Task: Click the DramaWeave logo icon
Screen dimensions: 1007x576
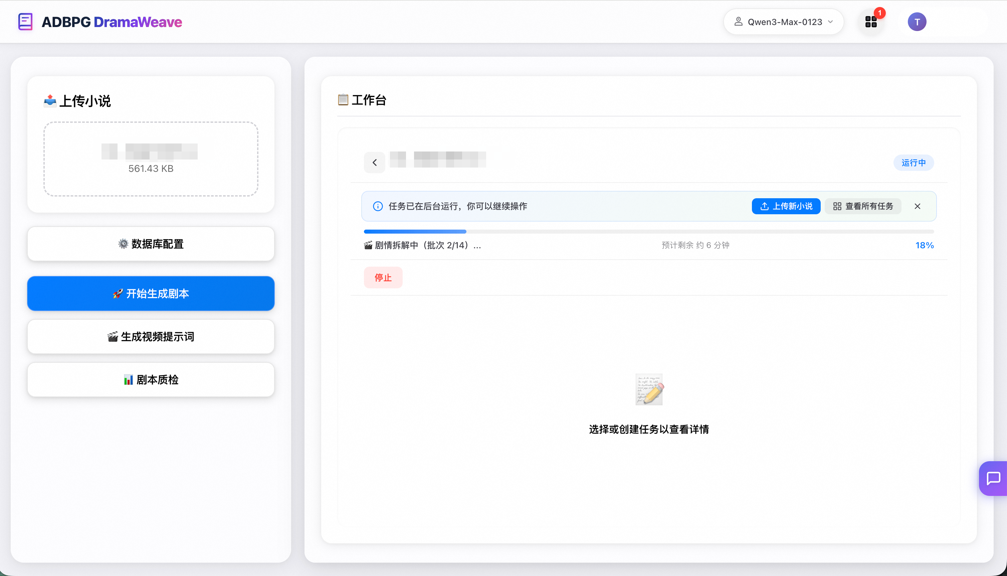Action: (25, 22)
